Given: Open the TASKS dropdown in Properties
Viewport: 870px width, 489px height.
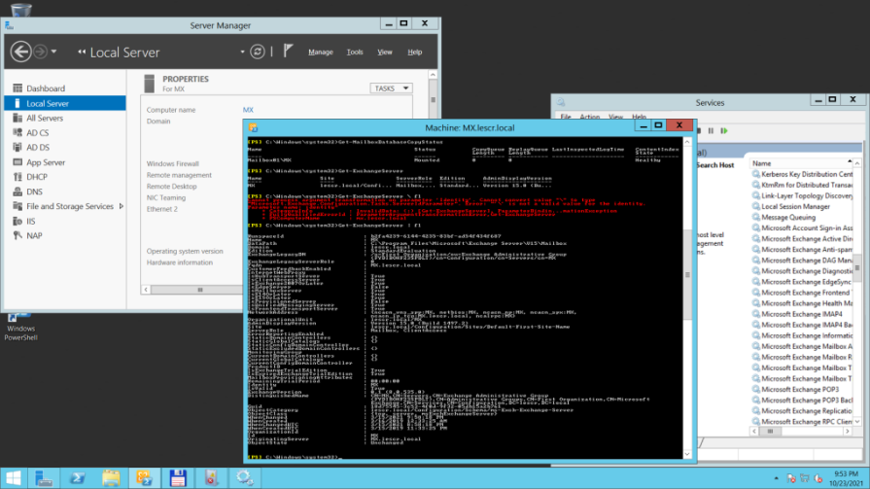Looking at the screenshot, I should 391,88.
